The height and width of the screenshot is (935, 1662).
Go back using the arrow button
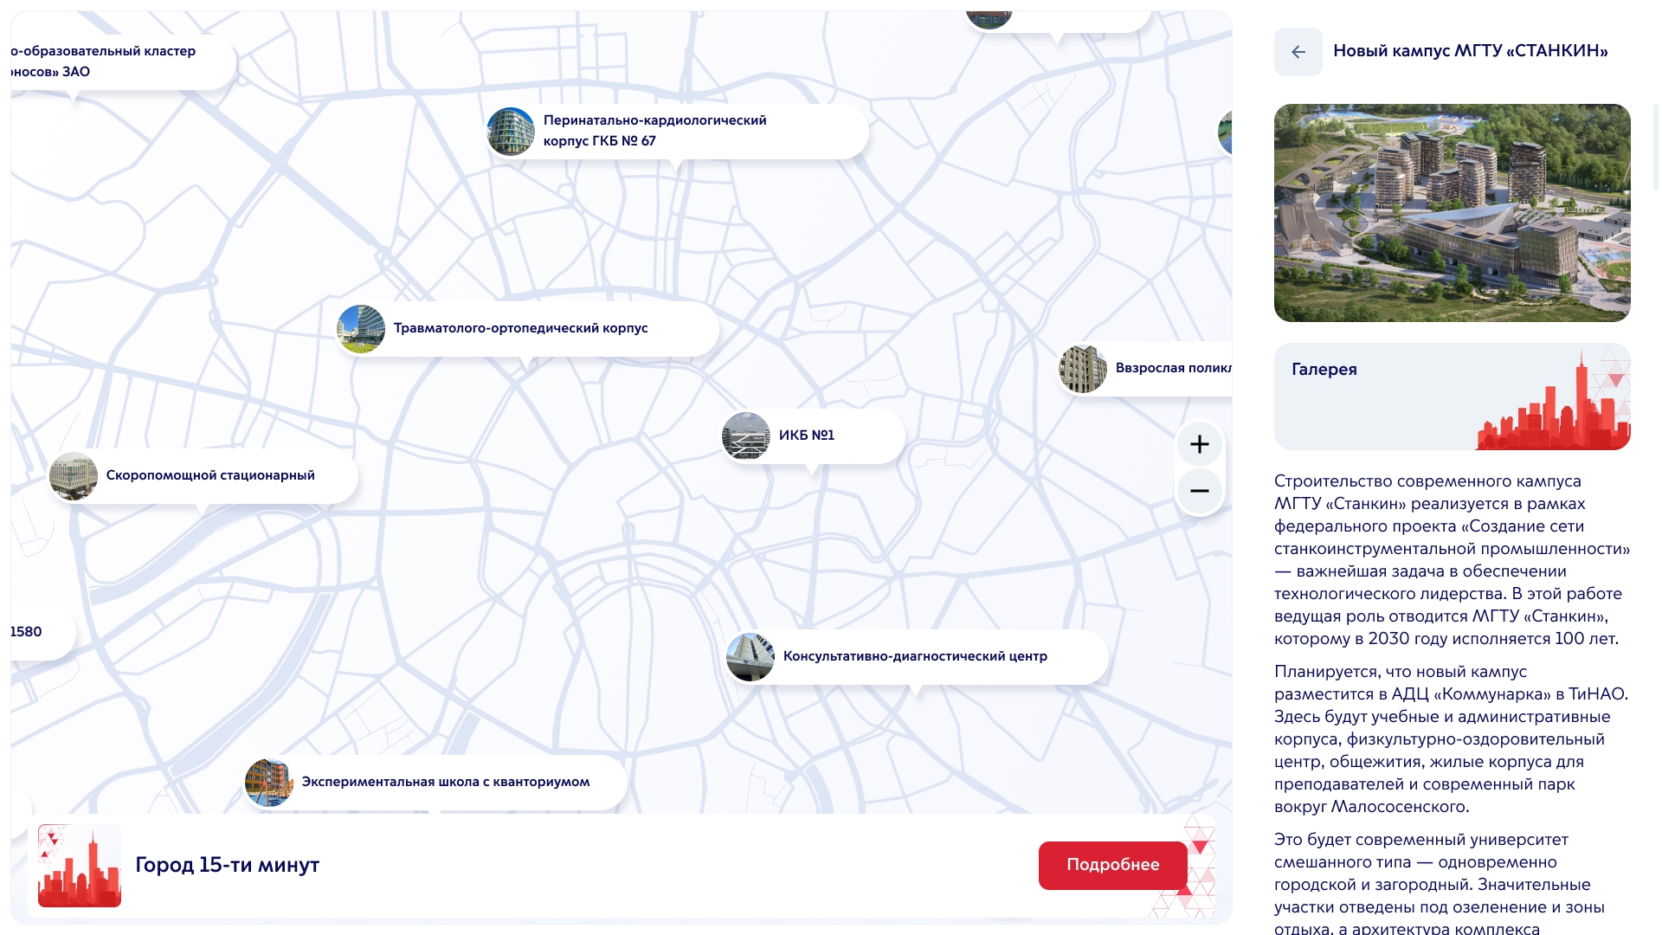tap(1298, 52)
